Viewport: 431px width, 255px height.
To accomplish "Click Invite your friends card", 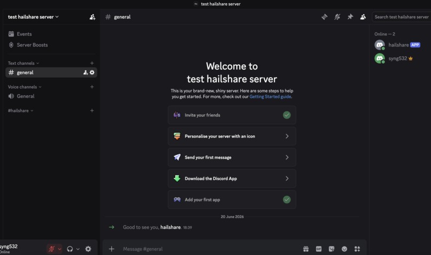I will [232, 115].
